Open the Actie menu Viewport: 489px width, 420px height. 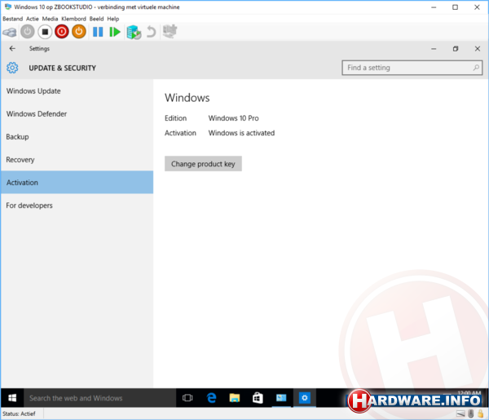(33, 19)
